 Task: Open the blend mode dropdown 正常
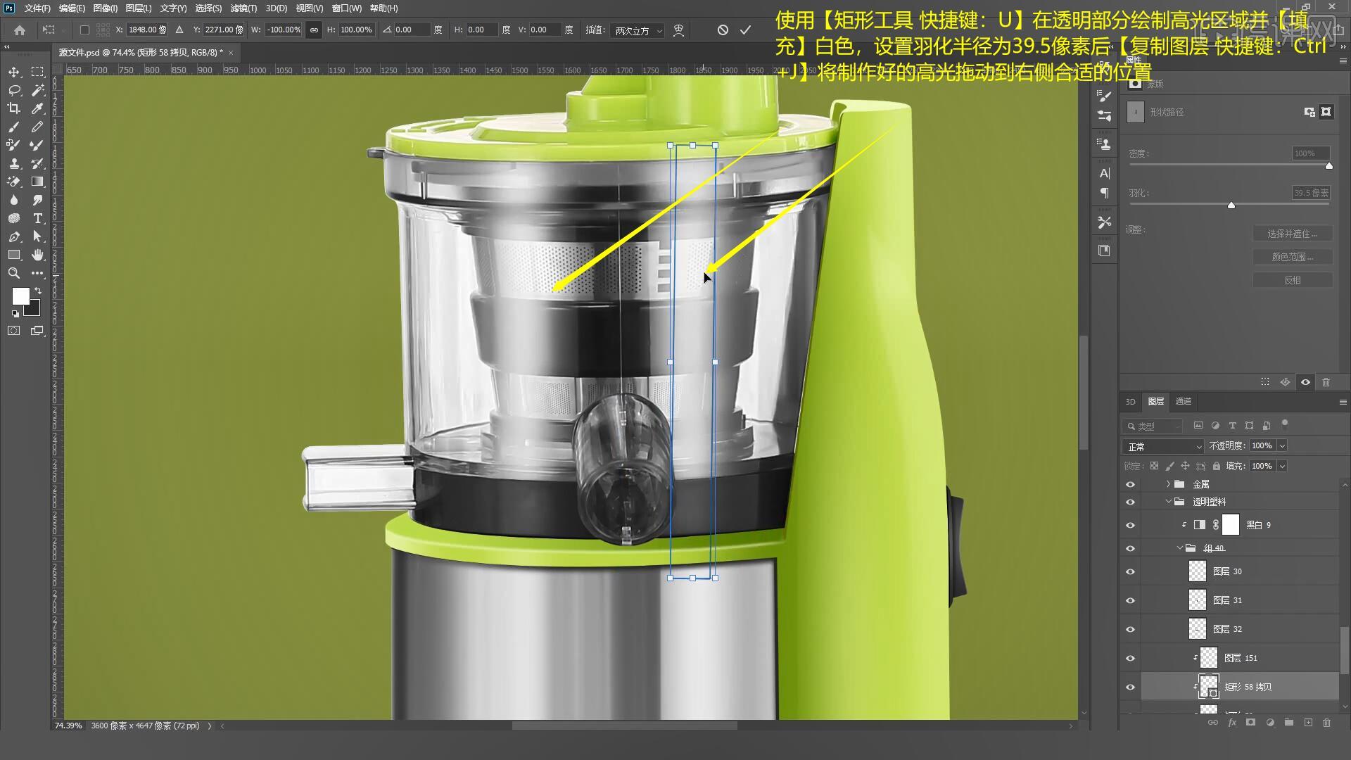[x=1164, y=447]
